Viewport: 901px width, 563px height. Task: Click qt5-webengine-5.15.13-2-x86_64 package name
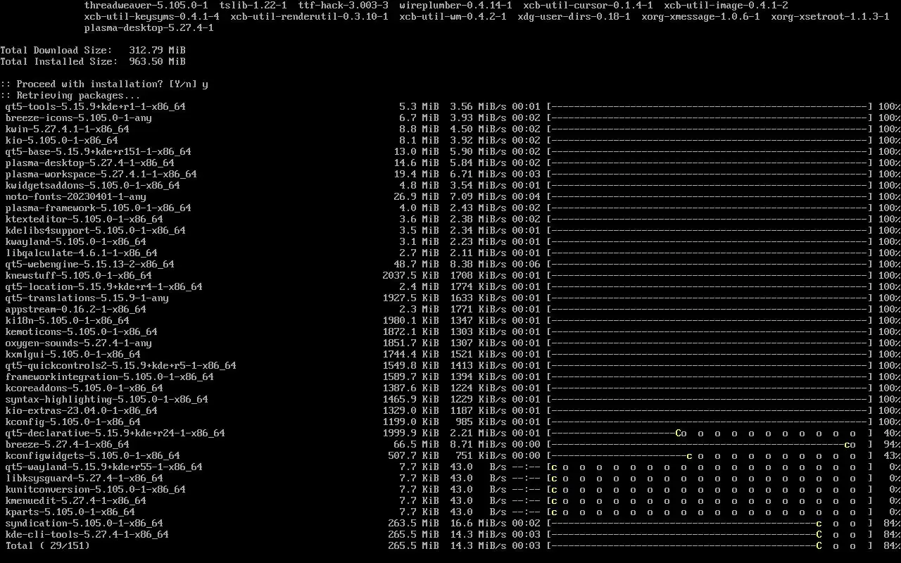[x=90, y=264]
